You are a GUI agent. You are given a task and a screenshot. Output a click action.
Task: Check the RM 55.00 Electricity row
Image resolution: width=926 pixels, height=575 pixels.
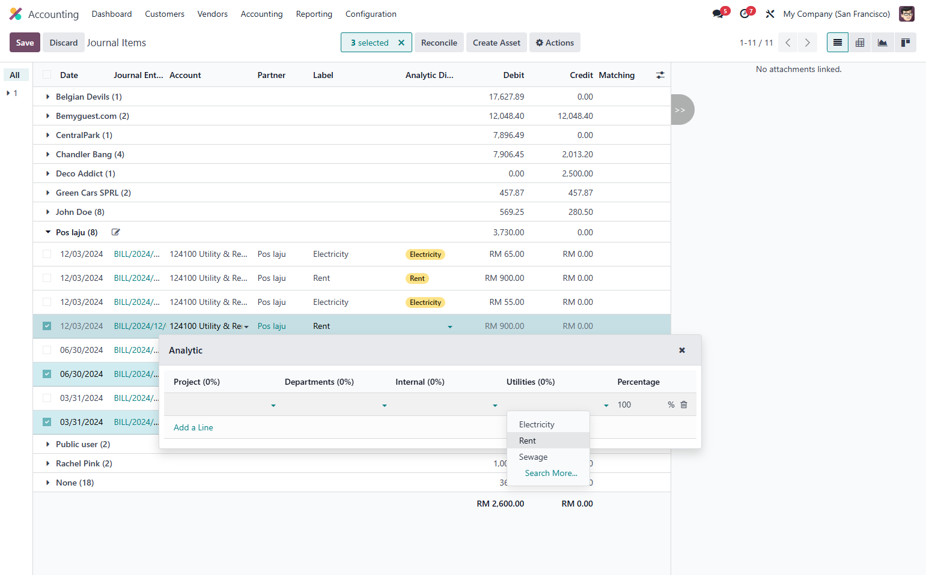(x=47, y=302)
